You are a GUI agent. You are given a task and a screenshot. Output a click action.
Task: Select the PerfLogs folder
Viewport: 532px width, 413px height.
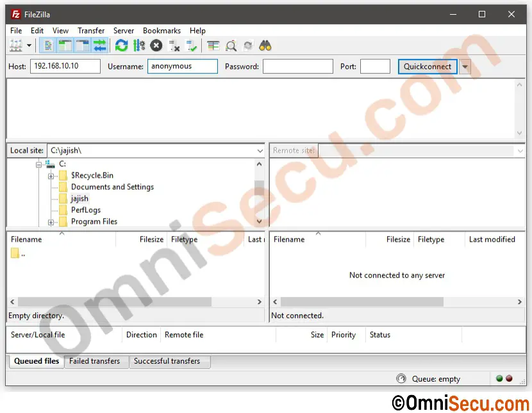click(86, 210)
